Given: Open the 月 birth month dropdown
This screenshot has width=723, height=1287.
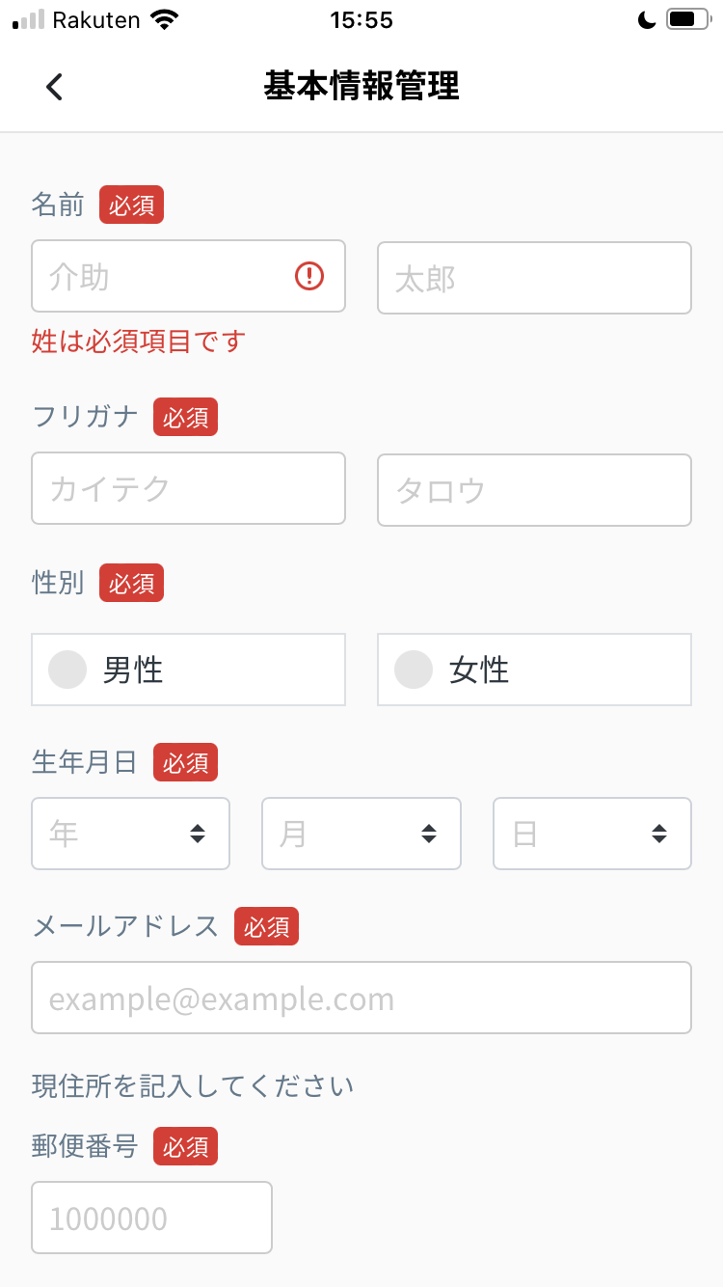Looking at the screenshot, I should [x=361, y=834].
